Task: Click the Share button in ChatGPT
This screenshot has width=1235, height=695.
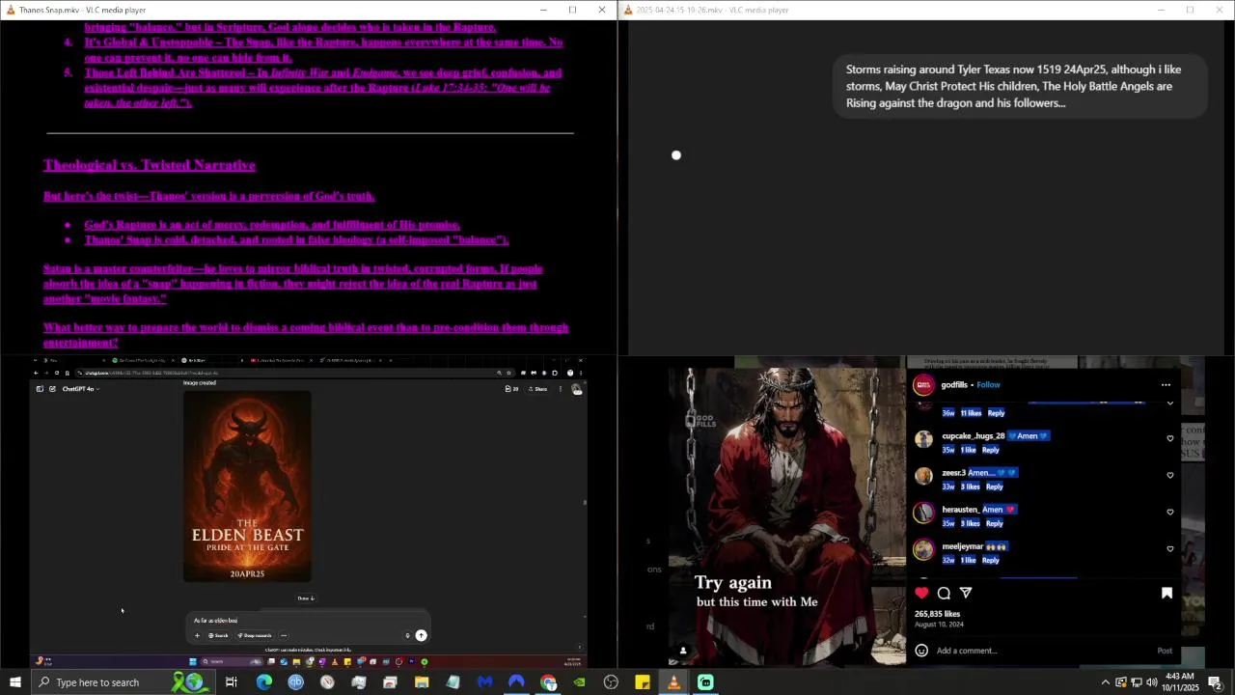Action: [538, 389]
